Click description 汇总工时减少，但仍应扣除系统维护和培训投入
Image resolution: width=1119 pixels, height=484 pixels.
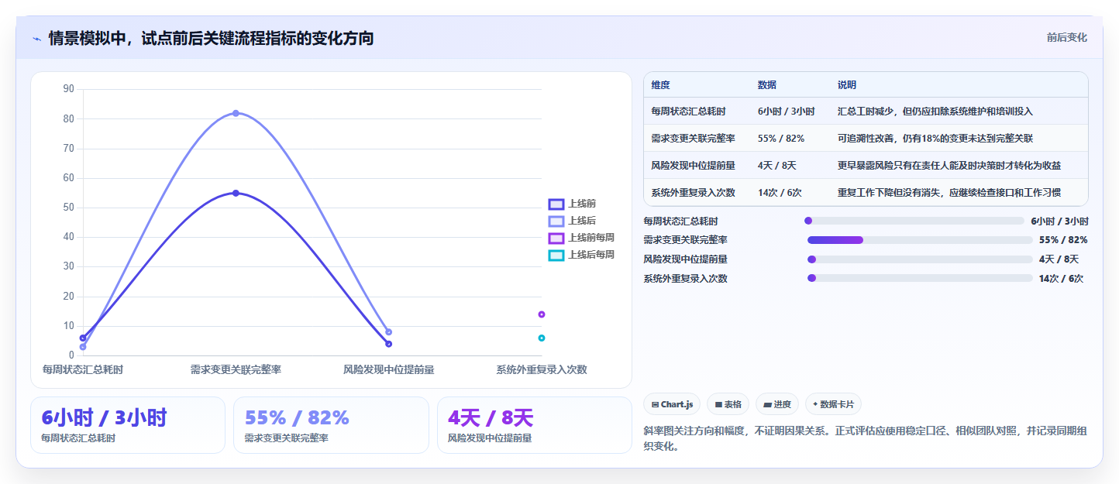tap(935, 112)
